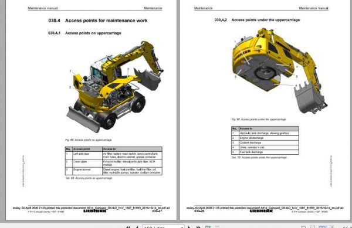This screenshot has height=228, width=352.
Task: Click row 'Hydraulic tank discharge, slewing gearbox'
Action: [265, 134]
